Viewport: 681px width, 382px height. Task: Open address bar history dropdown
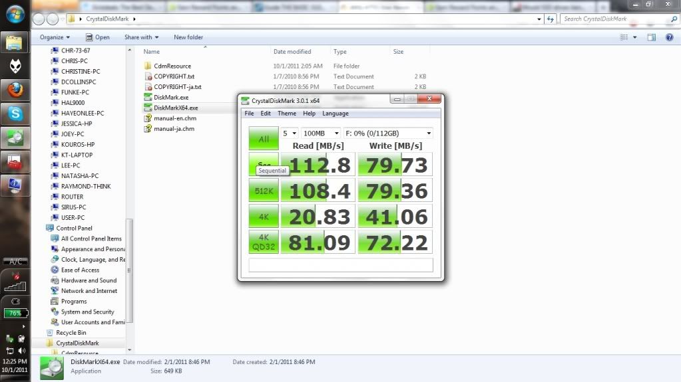click(x=539, y=19)
